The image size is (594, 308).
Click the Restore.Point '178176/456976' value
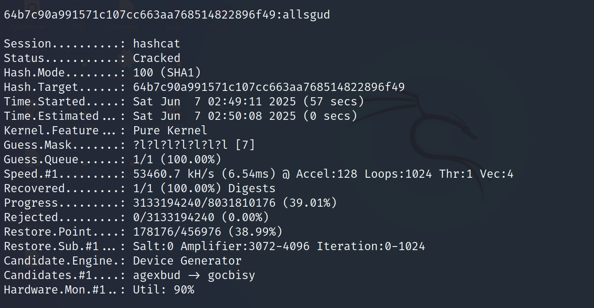tap(177, 232)
